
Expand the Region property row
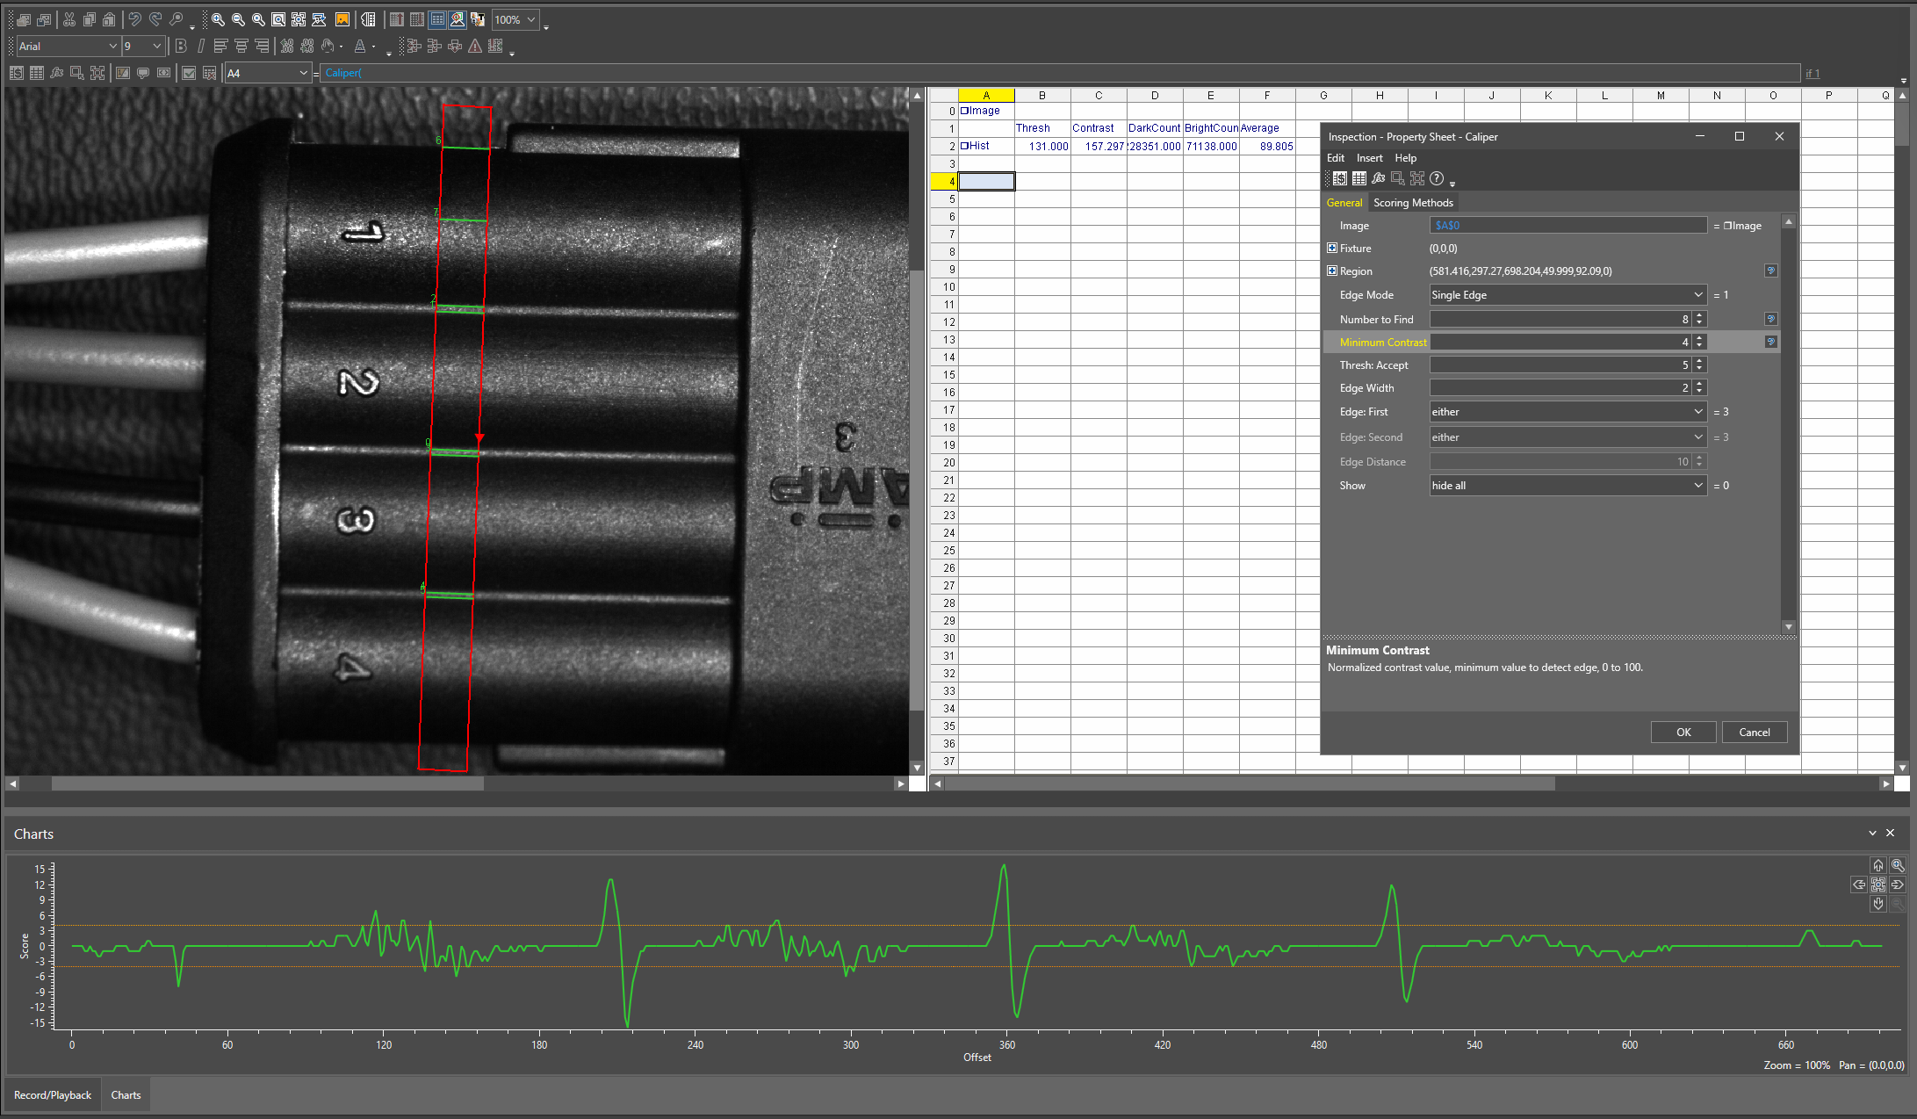(x=1332, y=271)
